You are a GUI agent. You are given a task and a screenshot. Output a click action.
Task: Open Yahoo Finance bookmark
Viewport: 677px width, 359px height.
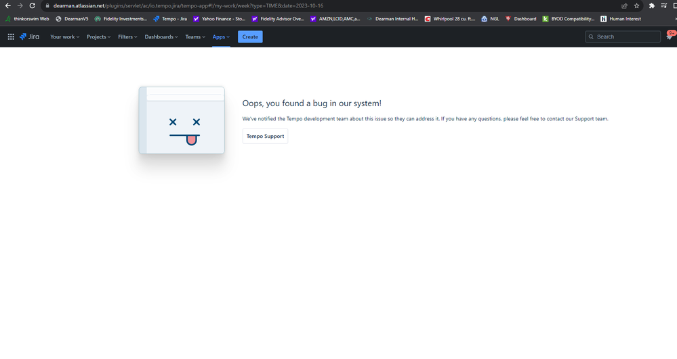click(220, 19)
